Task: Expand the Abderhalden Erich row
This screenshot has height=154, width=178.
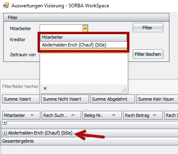Action: tap(4, 133)
